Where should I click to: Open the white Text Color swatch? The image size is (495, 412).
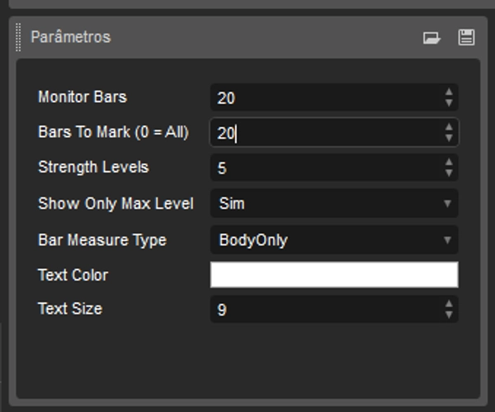[x=334, y=275]
